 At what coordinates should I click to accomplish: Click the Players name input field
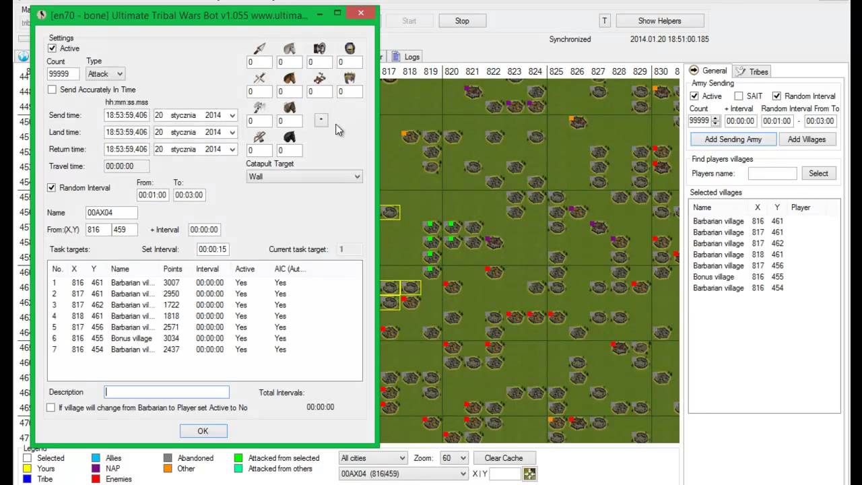[x=772, y=173]
